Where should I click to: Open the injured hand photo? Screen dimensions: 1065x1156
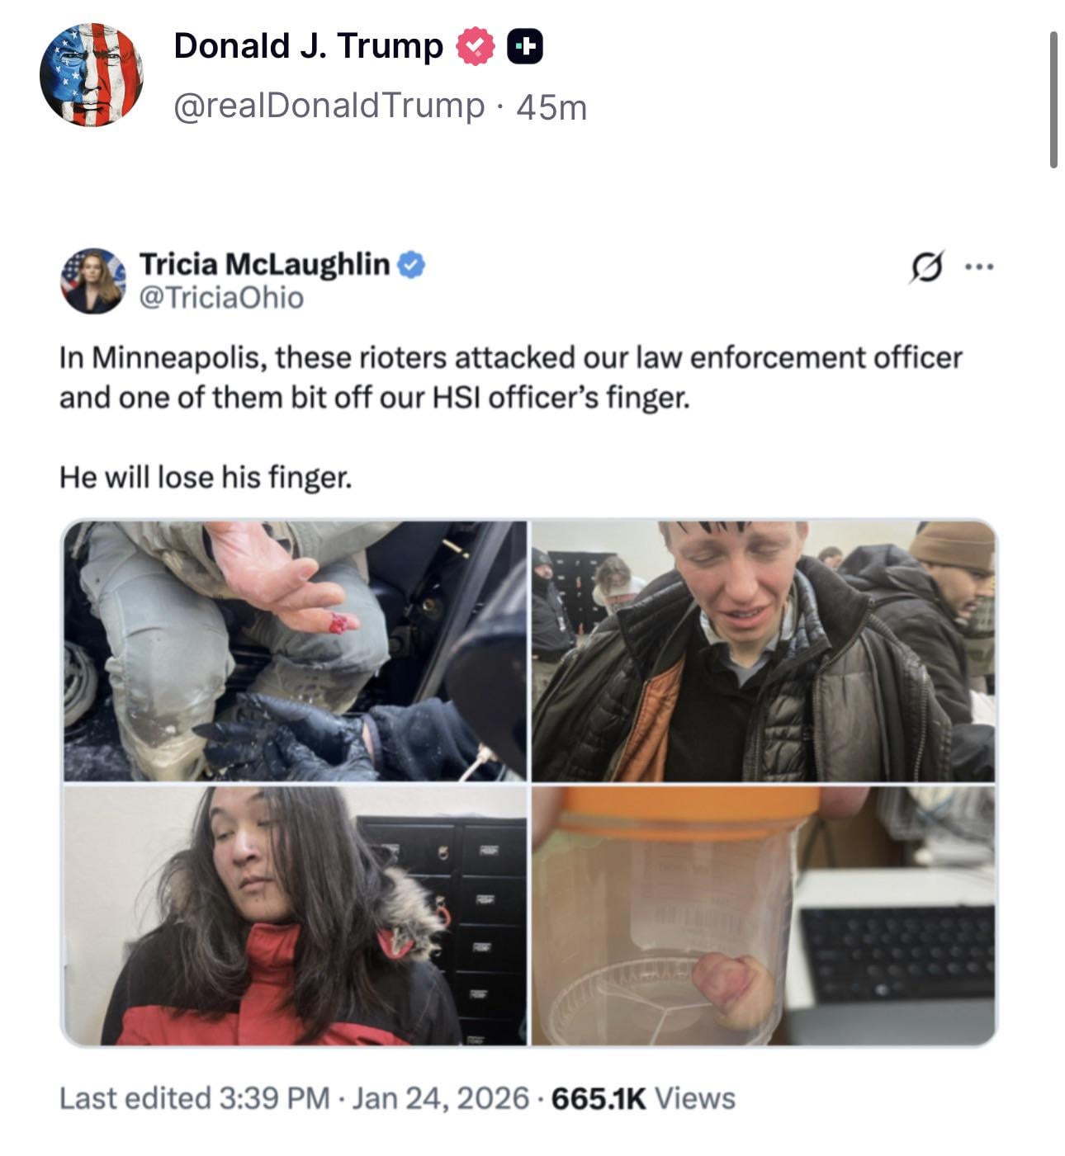(295, 651)
